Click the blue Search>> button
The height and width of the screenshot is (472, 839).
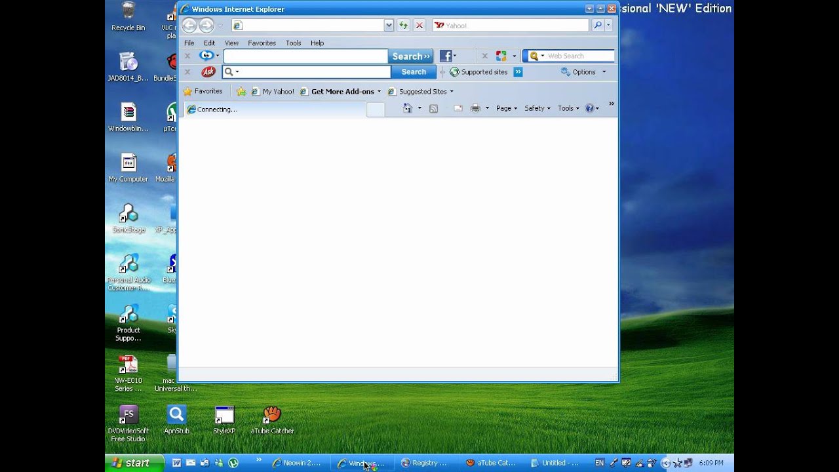coord(411,56)
